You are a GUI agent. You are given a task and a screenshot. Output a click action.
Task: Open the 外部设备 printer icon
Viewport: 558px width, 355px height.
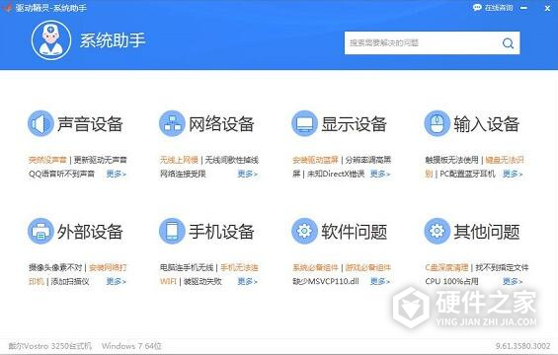40,232
